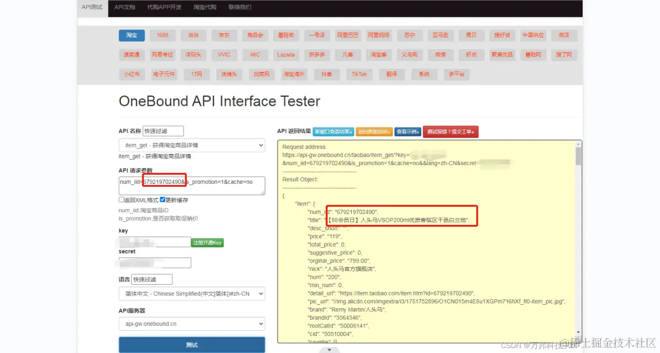Click the key input field
660x353 pixels.
coord(155,242)
